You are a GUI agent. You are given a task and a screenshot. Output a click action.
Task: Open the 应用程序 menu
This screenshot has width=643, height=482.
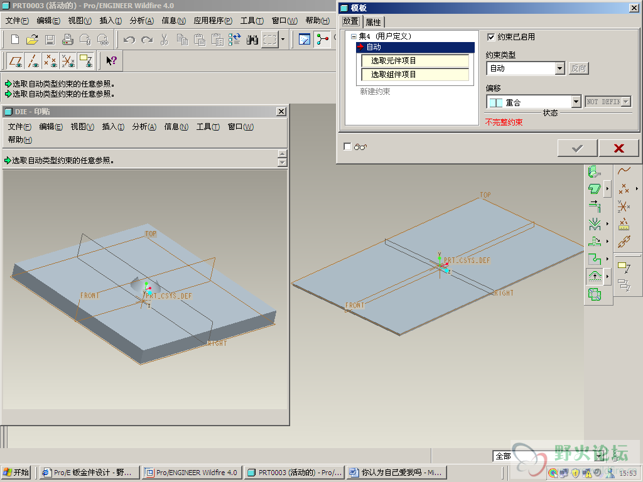[213, 21]
